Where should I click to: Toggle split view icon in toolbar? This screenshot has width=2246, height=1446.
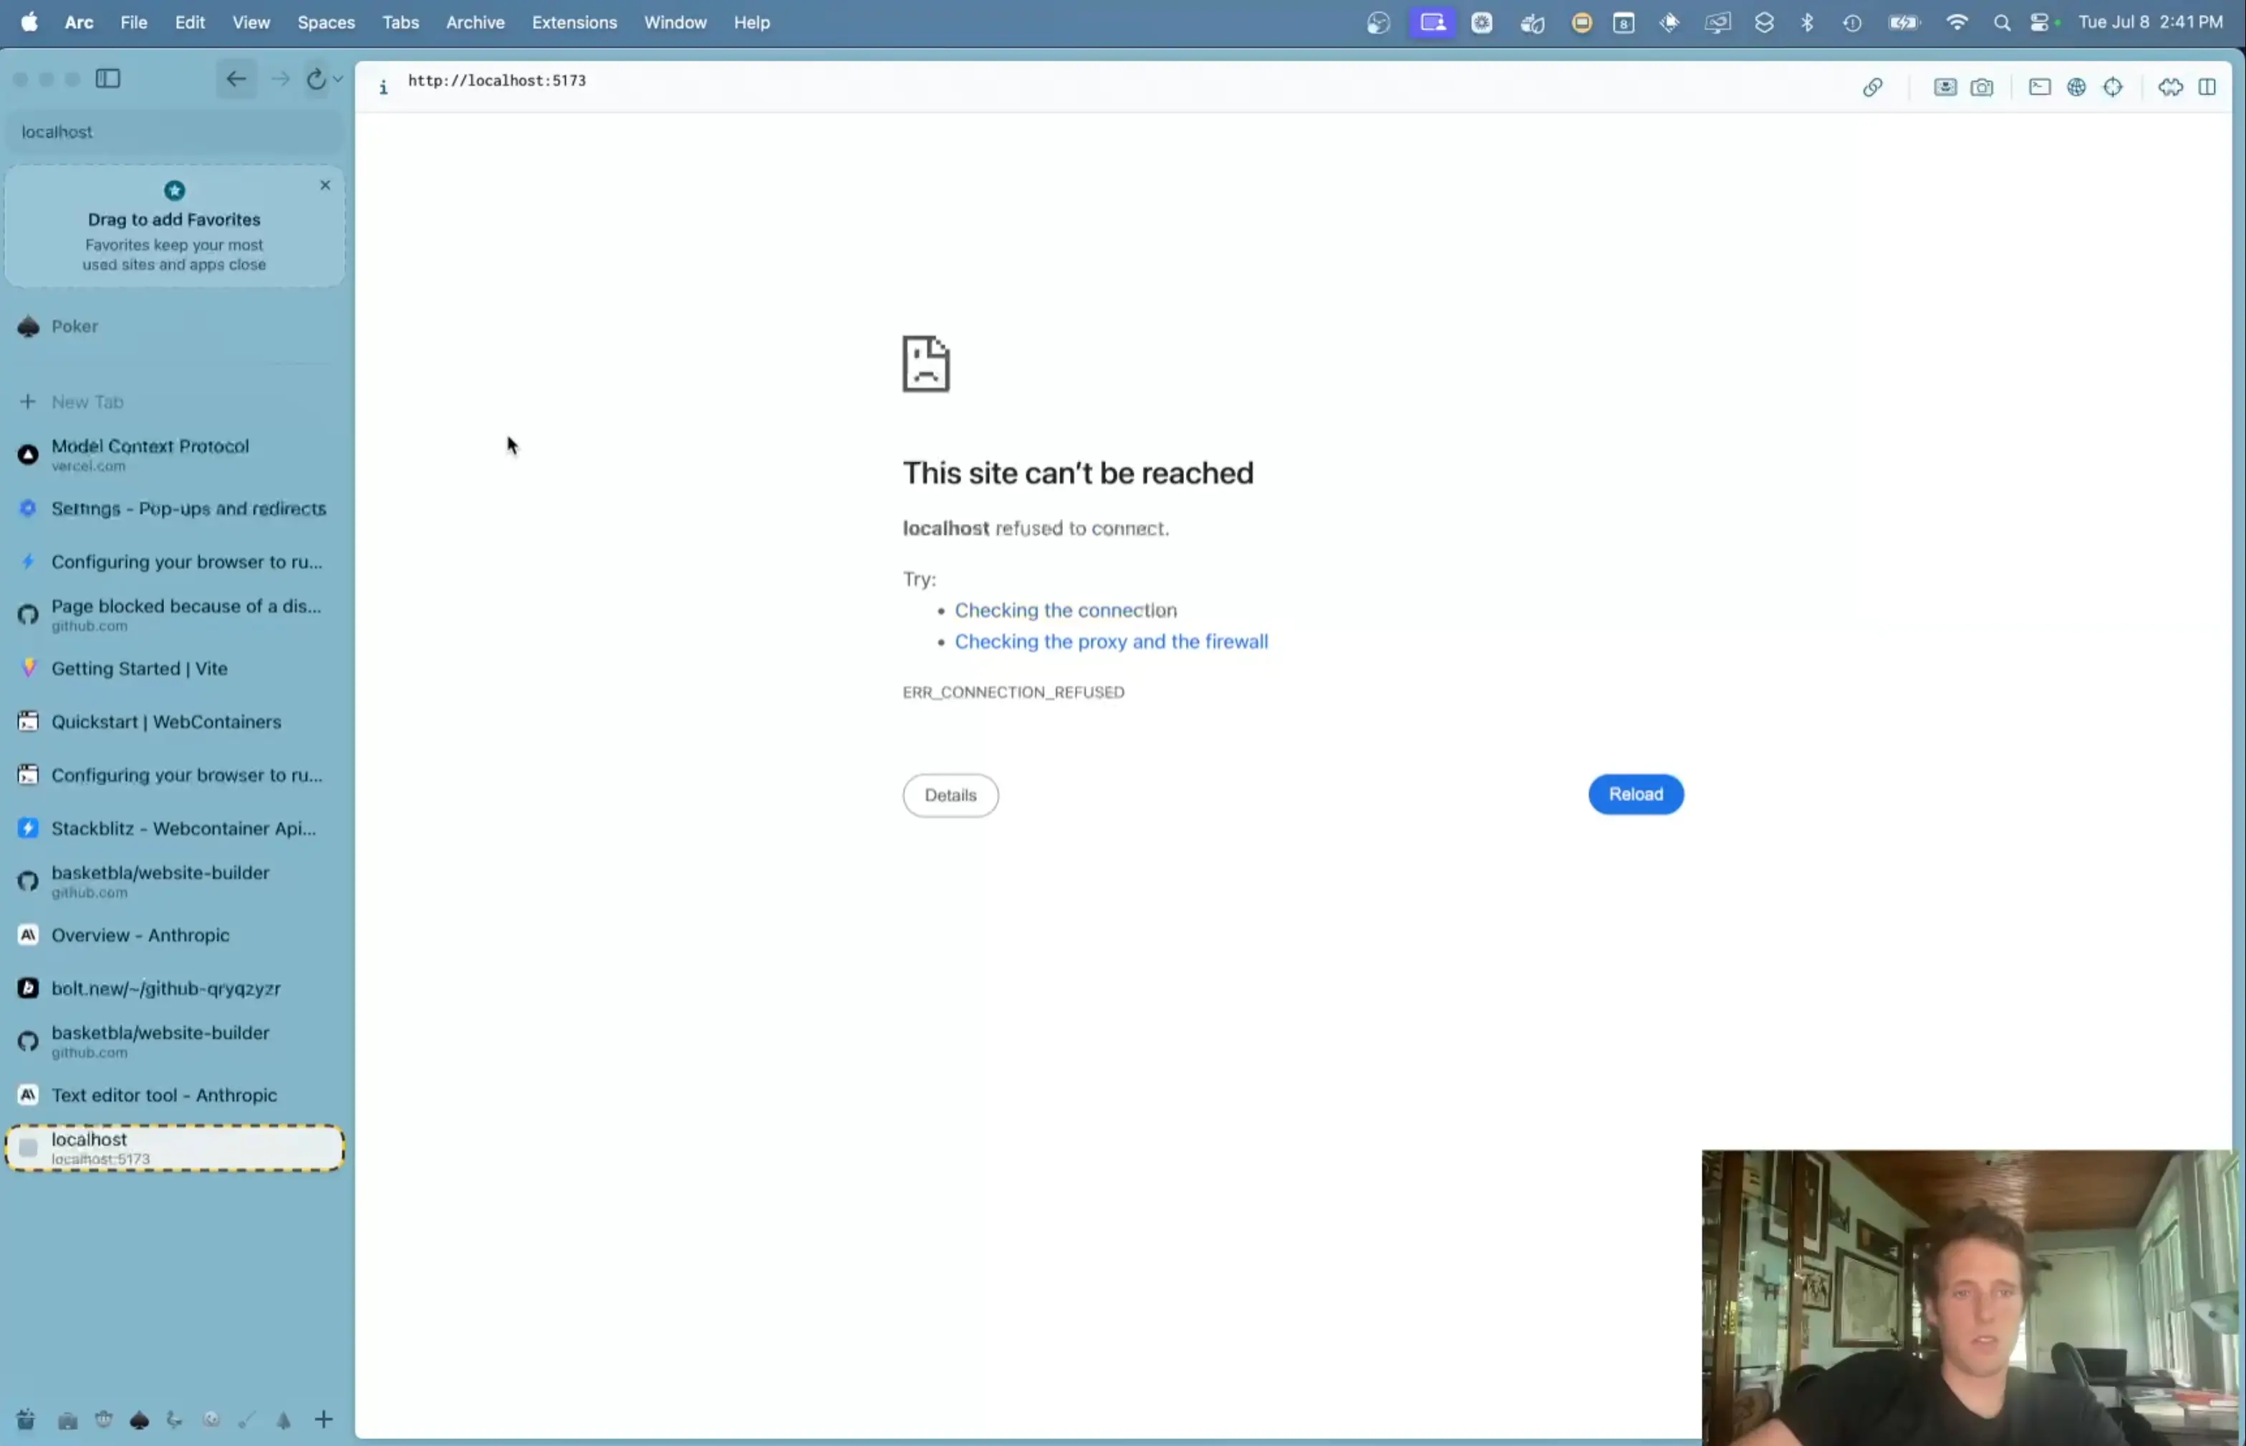2207,87
